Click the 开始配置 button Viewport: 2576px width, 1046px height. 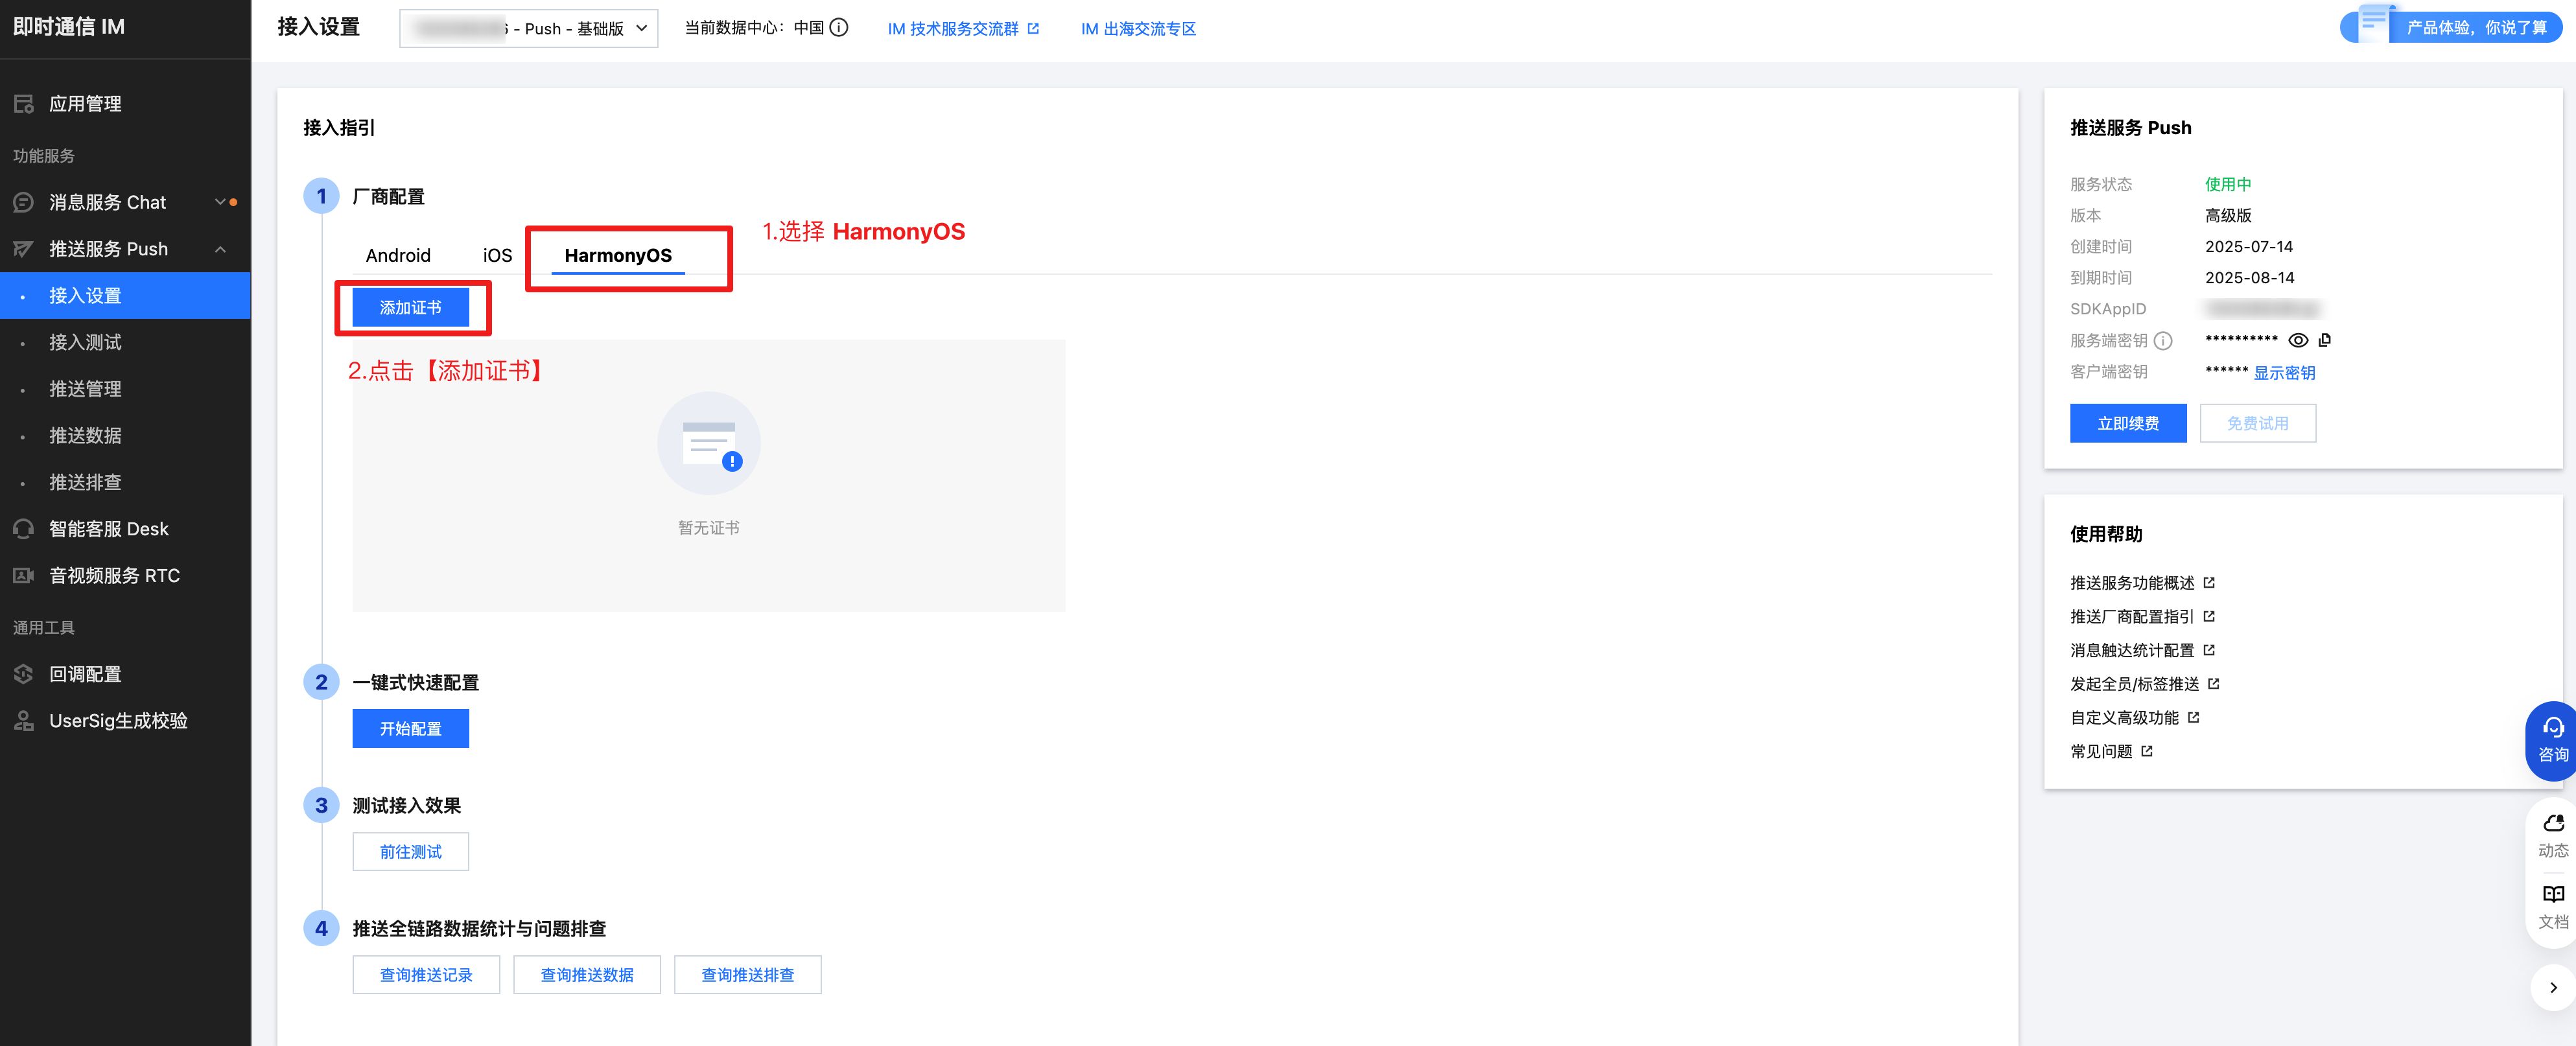tap(410, 729)
